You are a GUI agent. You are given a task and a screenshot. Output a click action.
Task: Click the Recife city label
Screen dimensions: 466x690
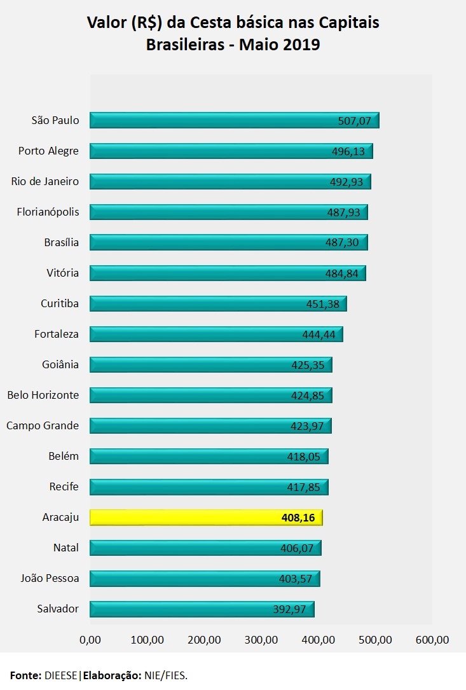[x=64, y=486]
